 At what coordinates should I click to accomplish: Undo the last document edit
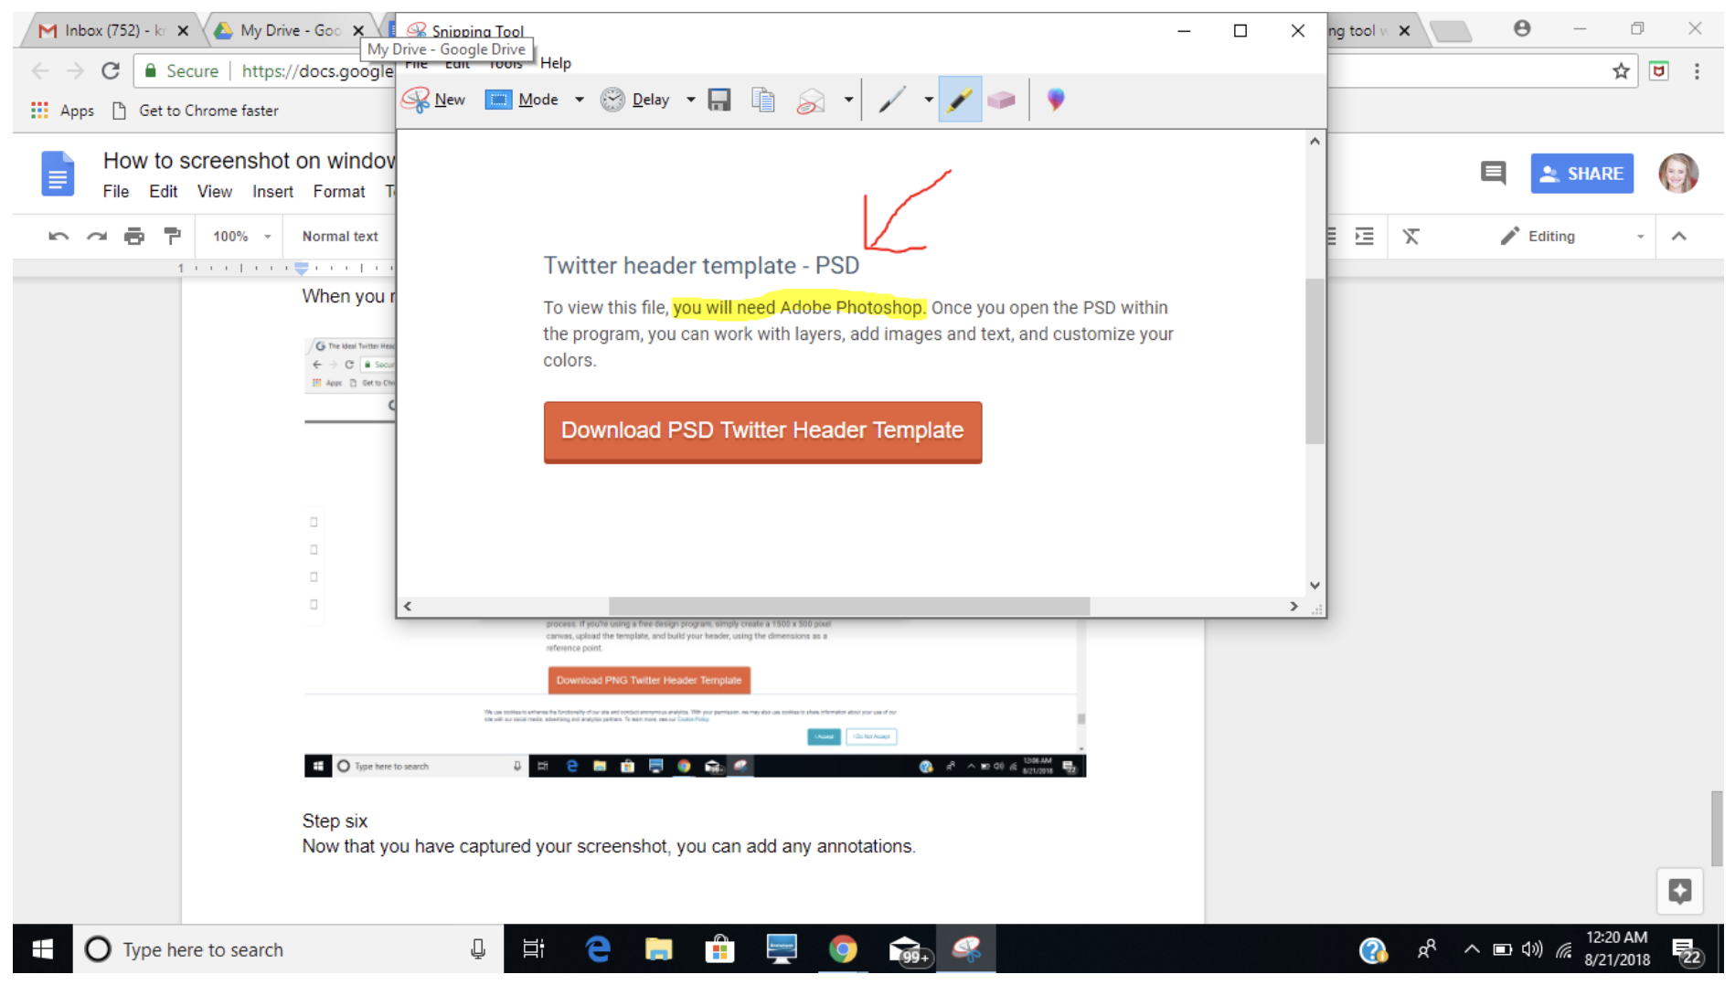(x=59, y=236)
